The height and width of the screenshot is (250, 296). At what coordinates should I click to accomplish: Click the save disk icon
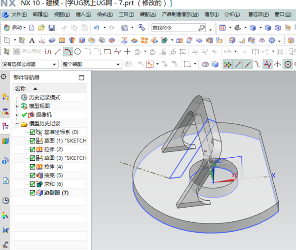click(51, 28)
